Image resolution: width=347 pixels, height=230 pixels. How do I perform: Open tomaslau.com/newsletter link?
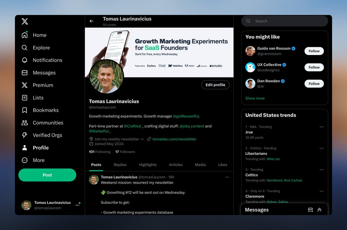tap(174, 139)
